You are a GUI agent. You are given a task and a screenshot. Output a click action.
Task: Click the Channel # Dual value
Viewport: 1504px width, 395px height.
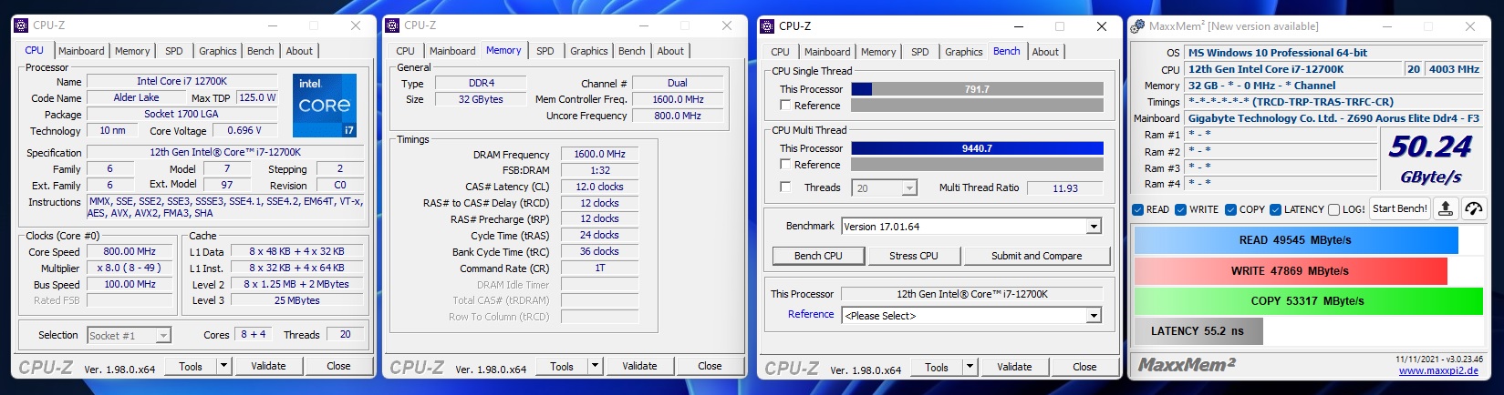(678, 83)
